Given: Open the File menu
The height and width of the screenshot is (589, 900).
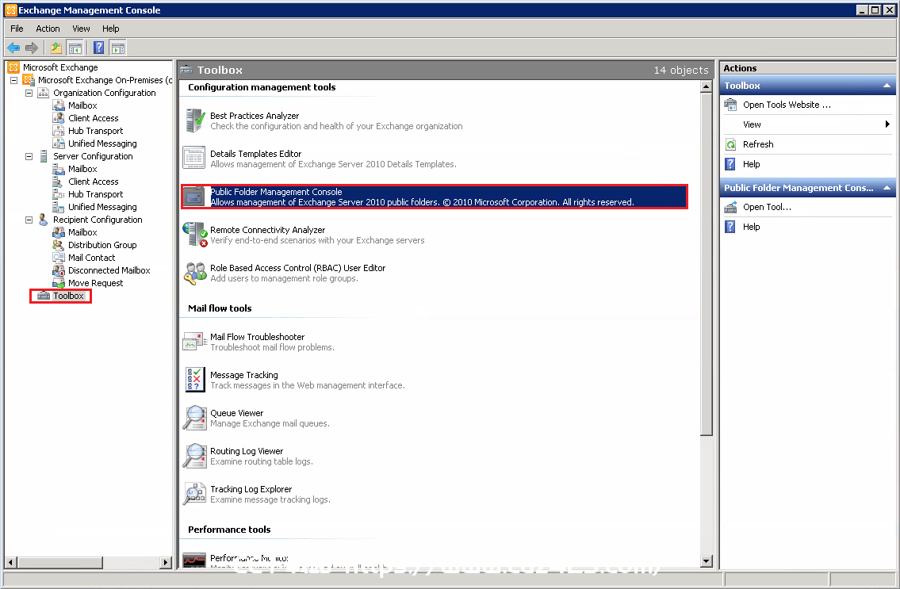Looking at the screenshot, I should pos(17,29).
